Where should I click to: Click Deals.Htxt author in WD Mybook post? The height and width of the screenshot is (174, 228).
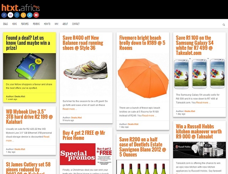(20, 149)
